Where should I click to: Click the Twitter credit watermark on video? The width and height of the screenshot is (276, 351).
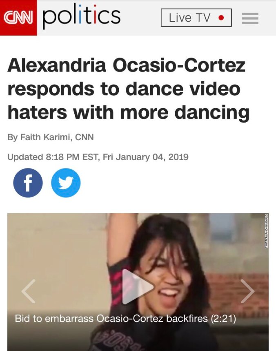click(266, 231)
